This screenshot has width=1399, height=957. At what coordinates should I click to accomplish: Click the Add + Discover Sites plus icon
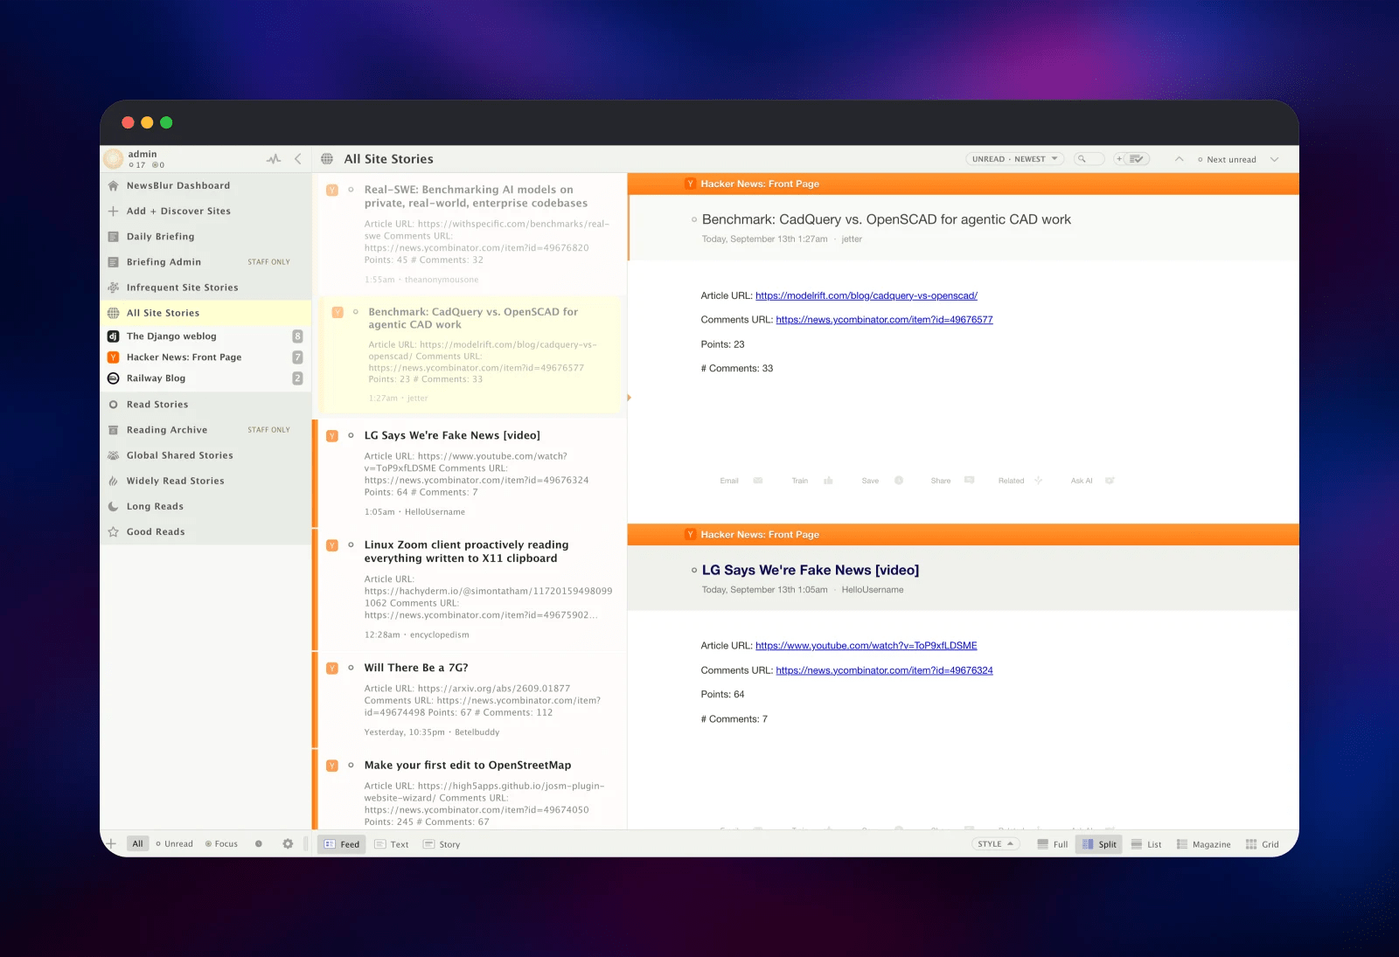pos(113,211)
